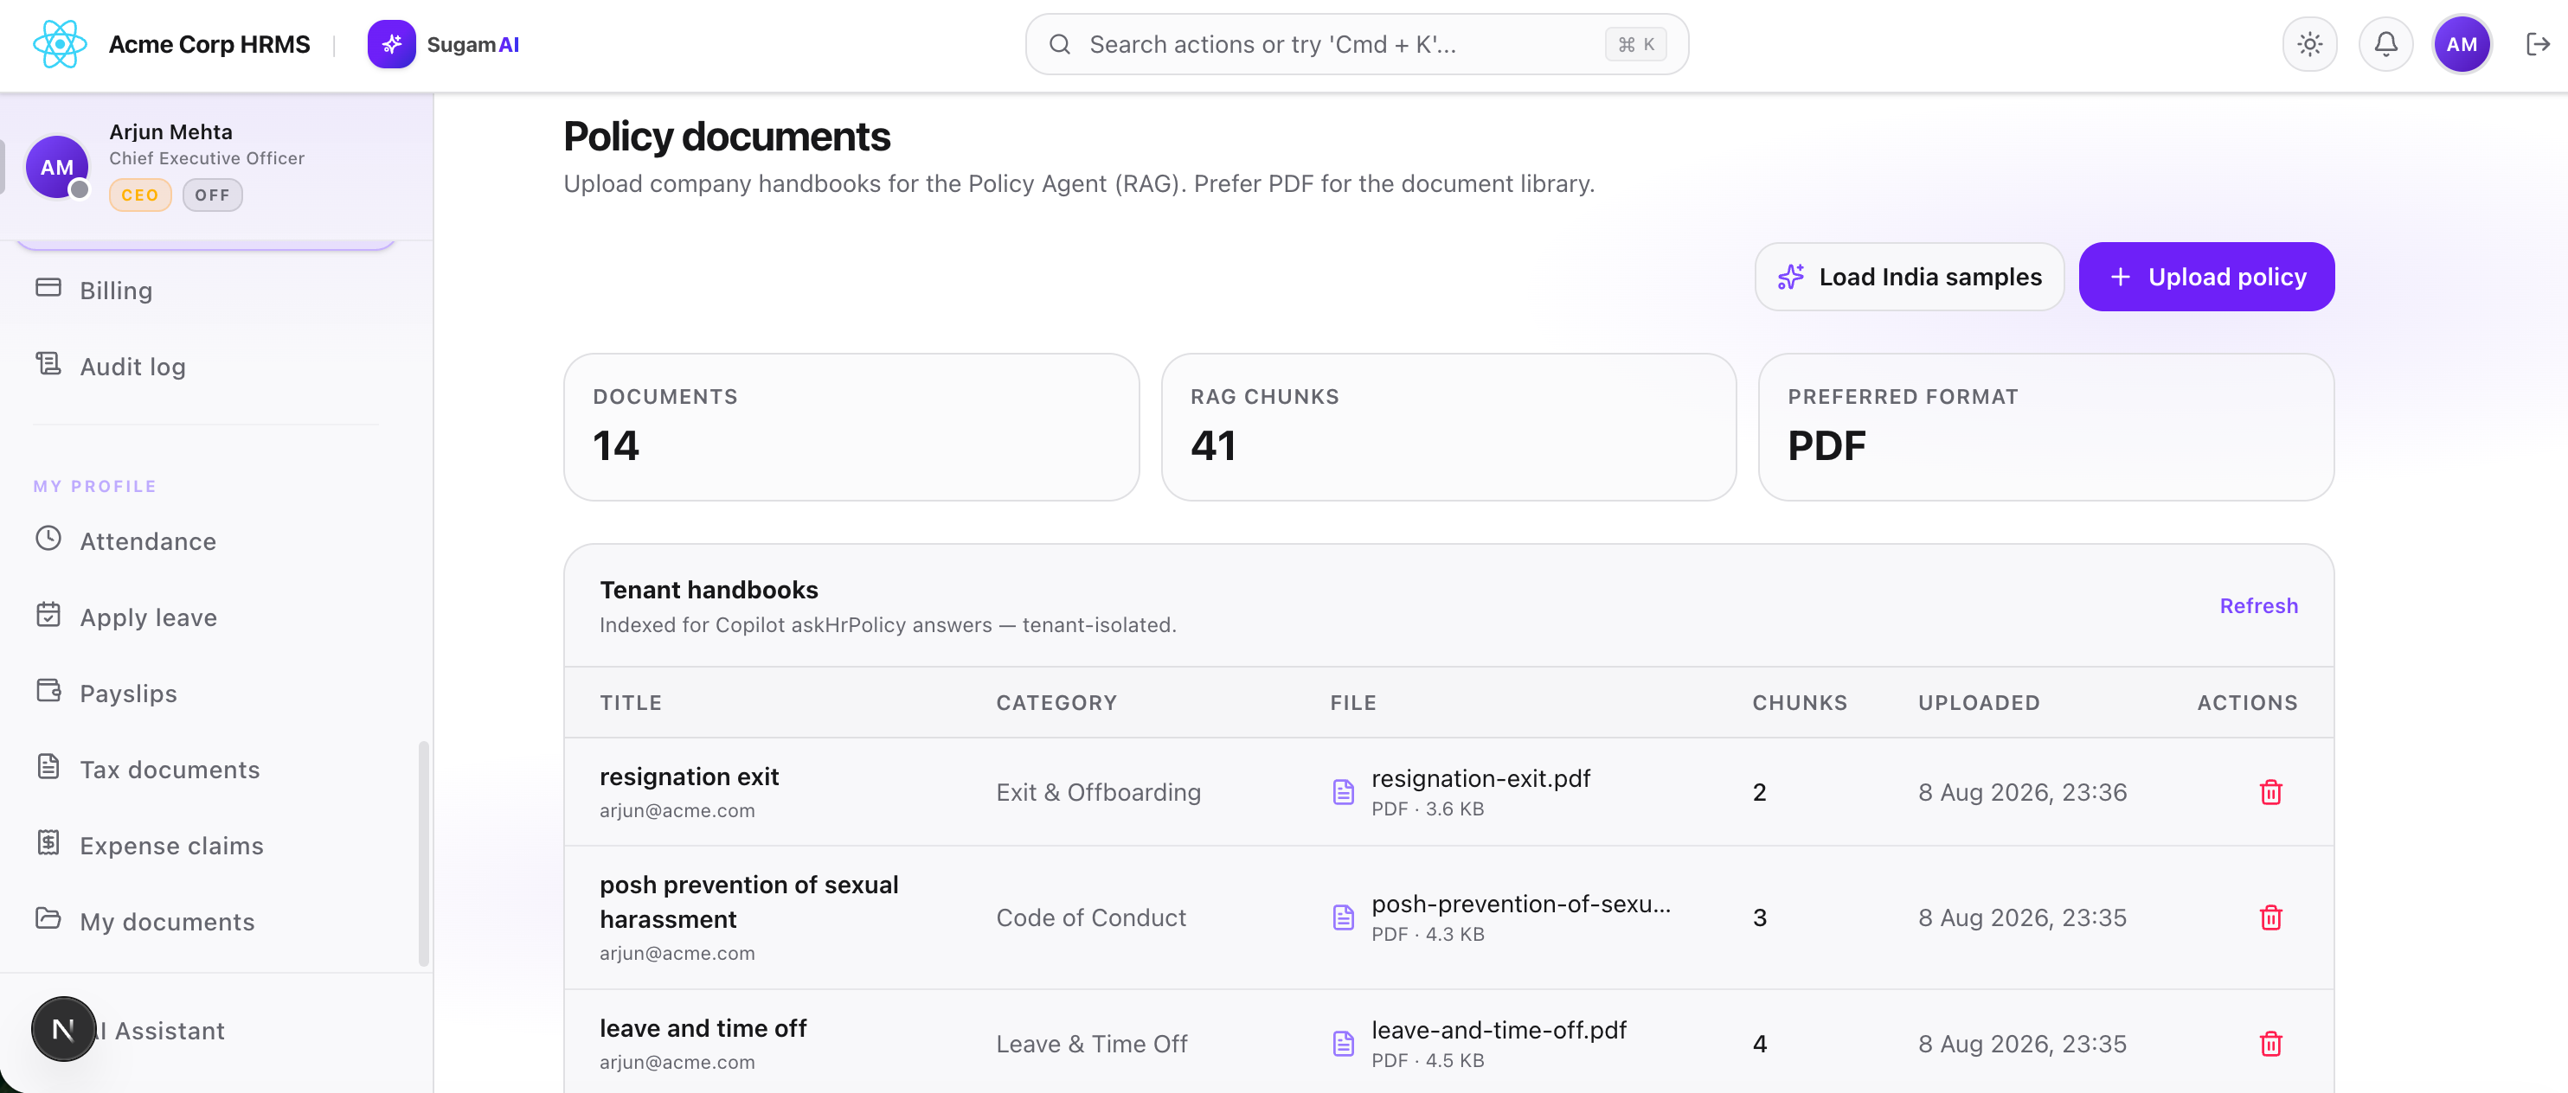Image resolution: width=2568 pixels, height=1093 pixels.
Task: Focus the search actions field
Action: coord(1357,44)
